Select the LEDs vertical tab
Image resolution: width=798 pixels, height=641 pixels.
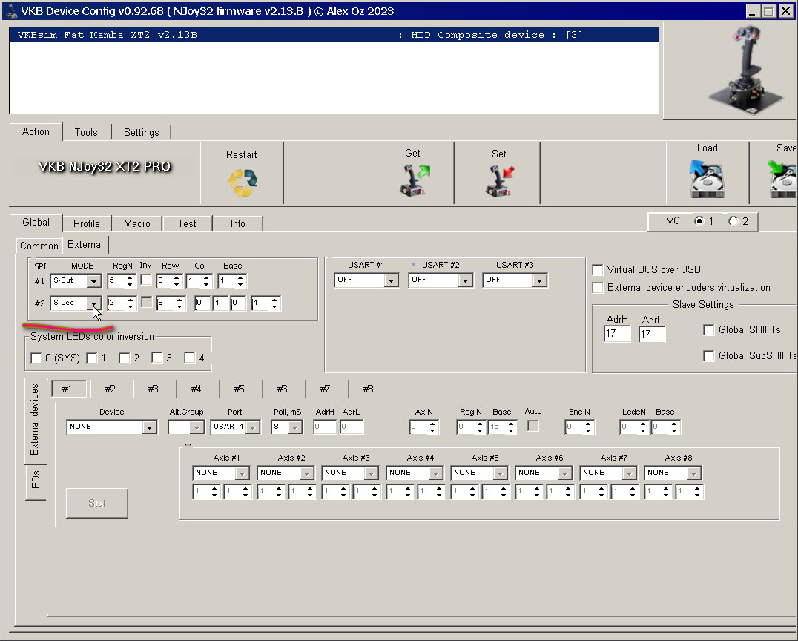[x=36, y=483]
